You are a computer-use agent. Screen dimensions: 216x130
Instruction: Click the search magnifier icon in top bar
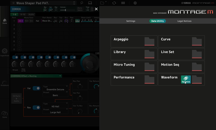pyautogui.click(x=82, y=3)
